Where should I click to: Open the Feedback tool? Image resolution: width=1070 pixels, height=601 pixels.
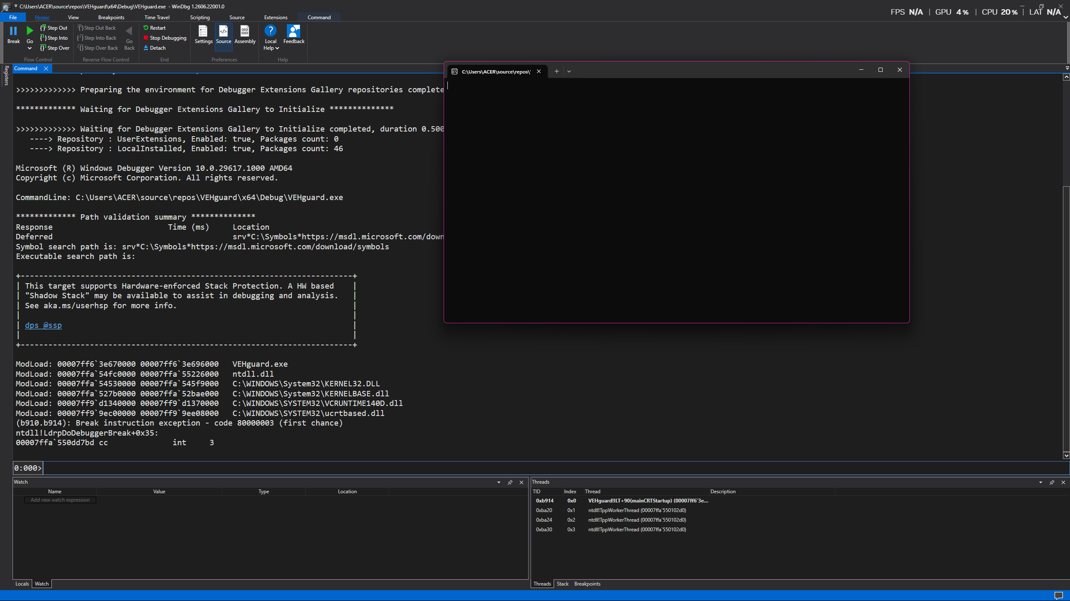click(294, 35)
